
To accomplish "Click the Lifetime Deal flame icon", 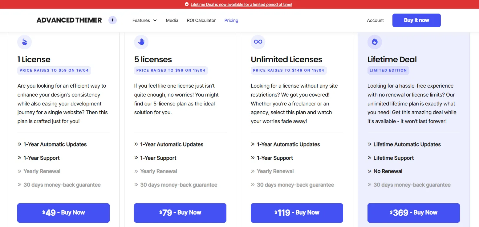I will [x=375, y=42].
